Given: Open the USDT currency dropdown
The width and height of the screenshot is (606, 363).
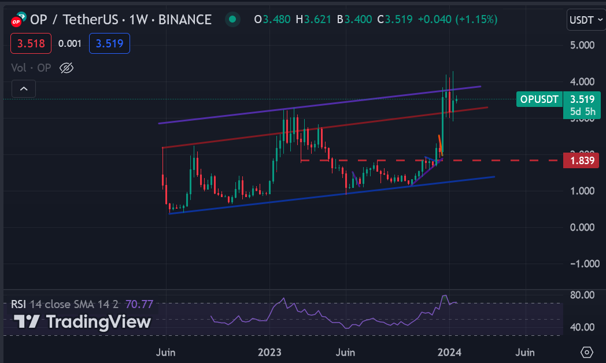Looking at the screenshot, I should 586,19.
